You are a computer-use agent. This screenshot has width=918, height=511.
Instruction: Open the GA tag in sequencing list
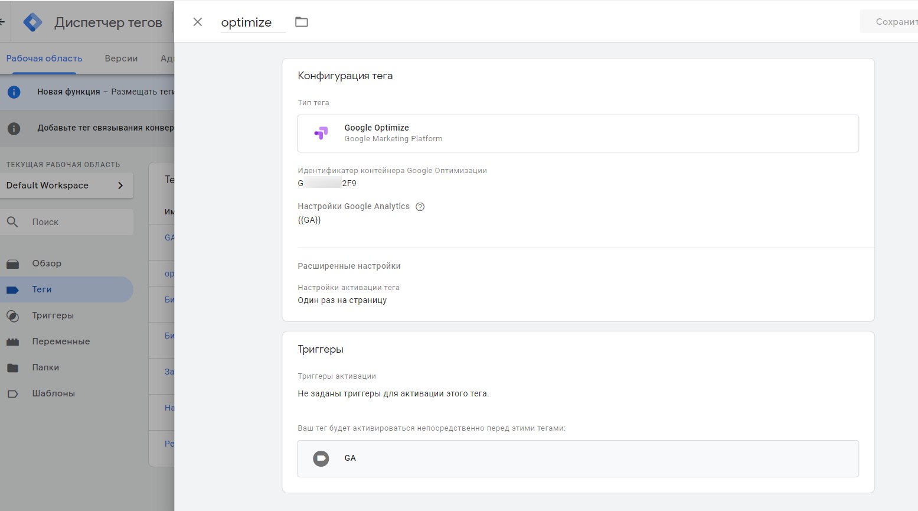[x=578, y=458]
